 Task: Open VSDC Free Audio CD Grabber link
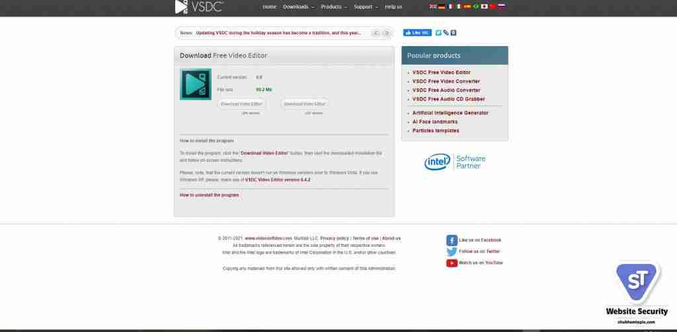click(449, 99)
